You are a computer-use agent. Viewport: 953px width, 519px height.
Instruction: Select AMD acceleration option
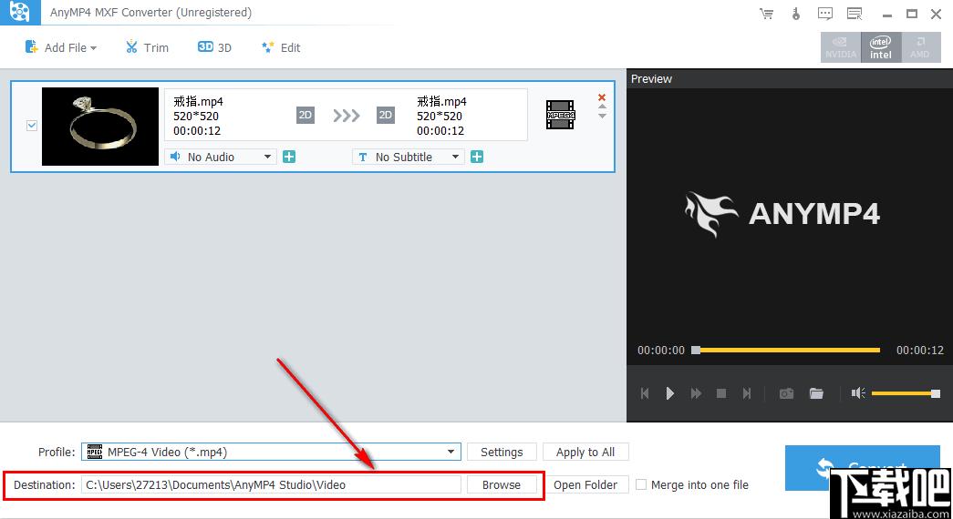click(920, 47)
